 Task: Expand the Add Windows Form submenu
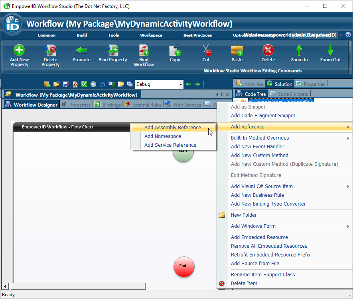click(x=285, y=226)
